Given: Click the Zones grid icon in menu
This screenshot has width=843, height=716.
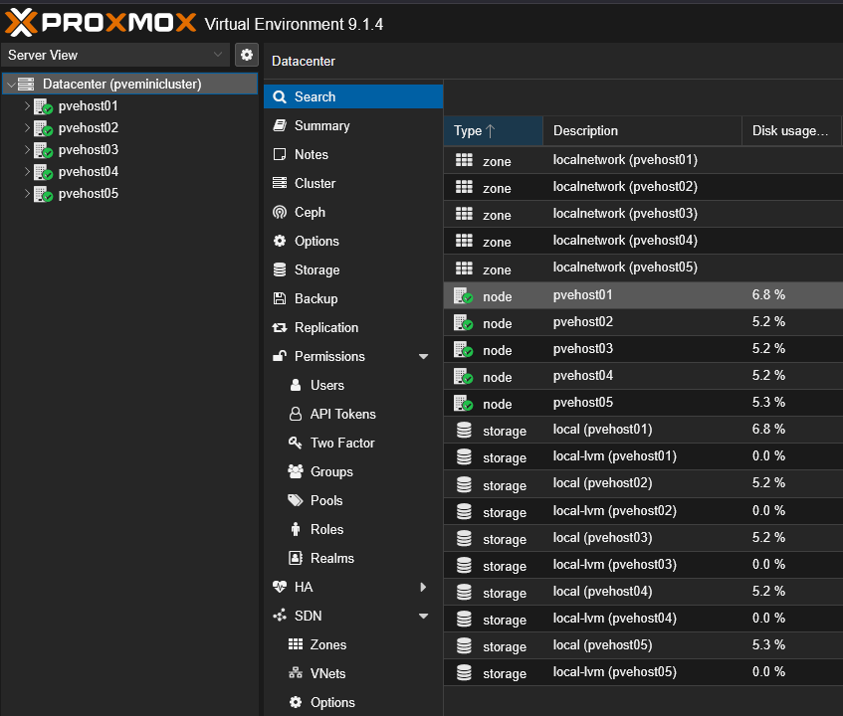Looking at the screenshot, I should point(296,644).
